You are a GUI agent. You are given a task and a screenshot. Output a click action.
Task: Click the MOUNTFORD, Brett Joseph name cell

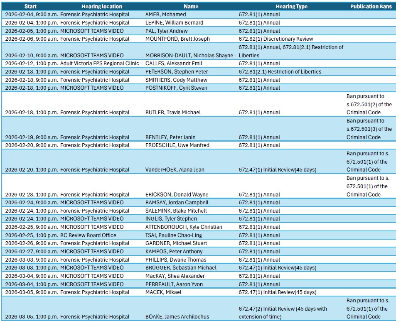(x=177, y=39)
